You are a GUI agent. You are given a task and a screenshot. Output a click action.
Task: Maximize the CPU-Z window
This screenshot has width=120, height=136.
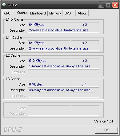click(108, 5)
